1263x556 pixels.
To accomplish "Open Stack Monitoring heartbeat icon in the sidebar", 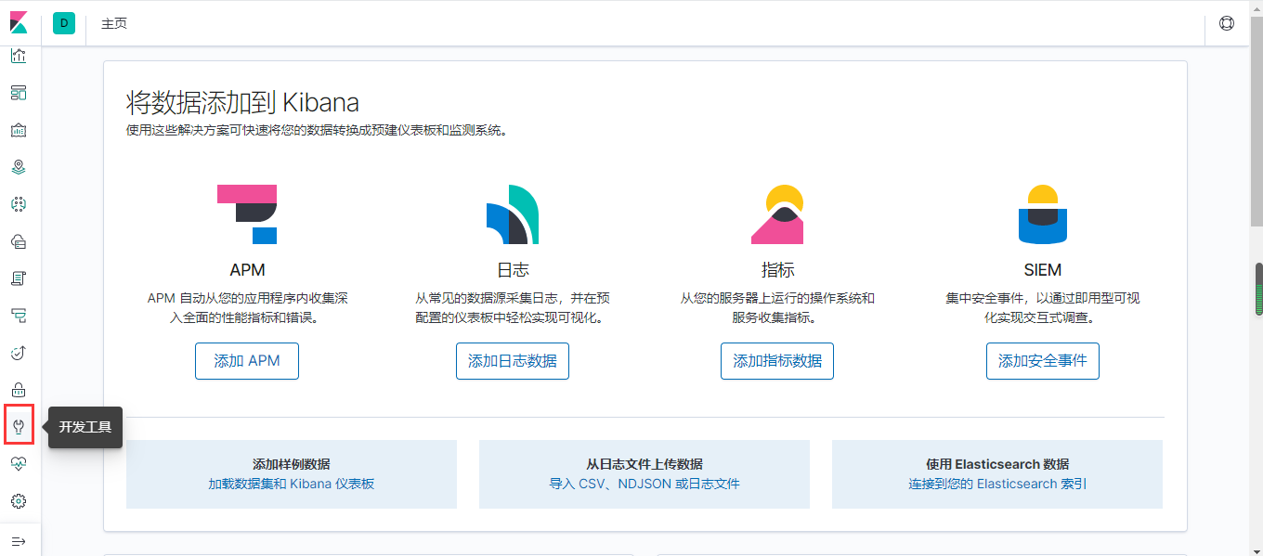I will tap(19, 463).
